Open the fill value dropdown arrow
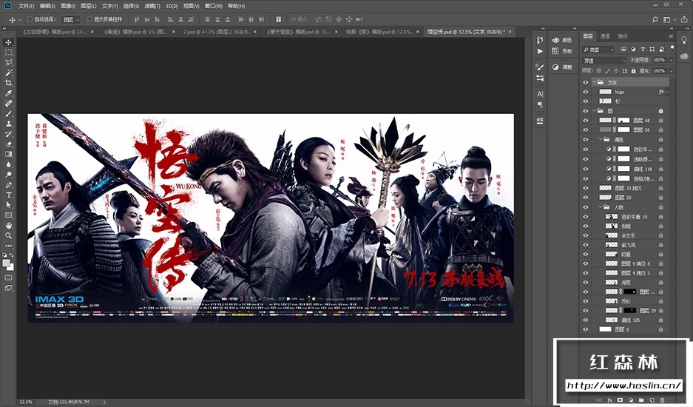Image resolution: width=693 pixels, height=407 pixels. click(671, 71)
